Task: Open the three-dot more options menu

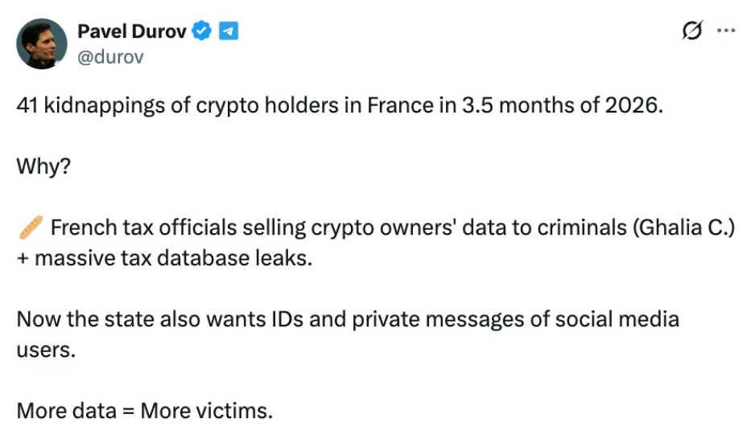Action: click(726, 31)
